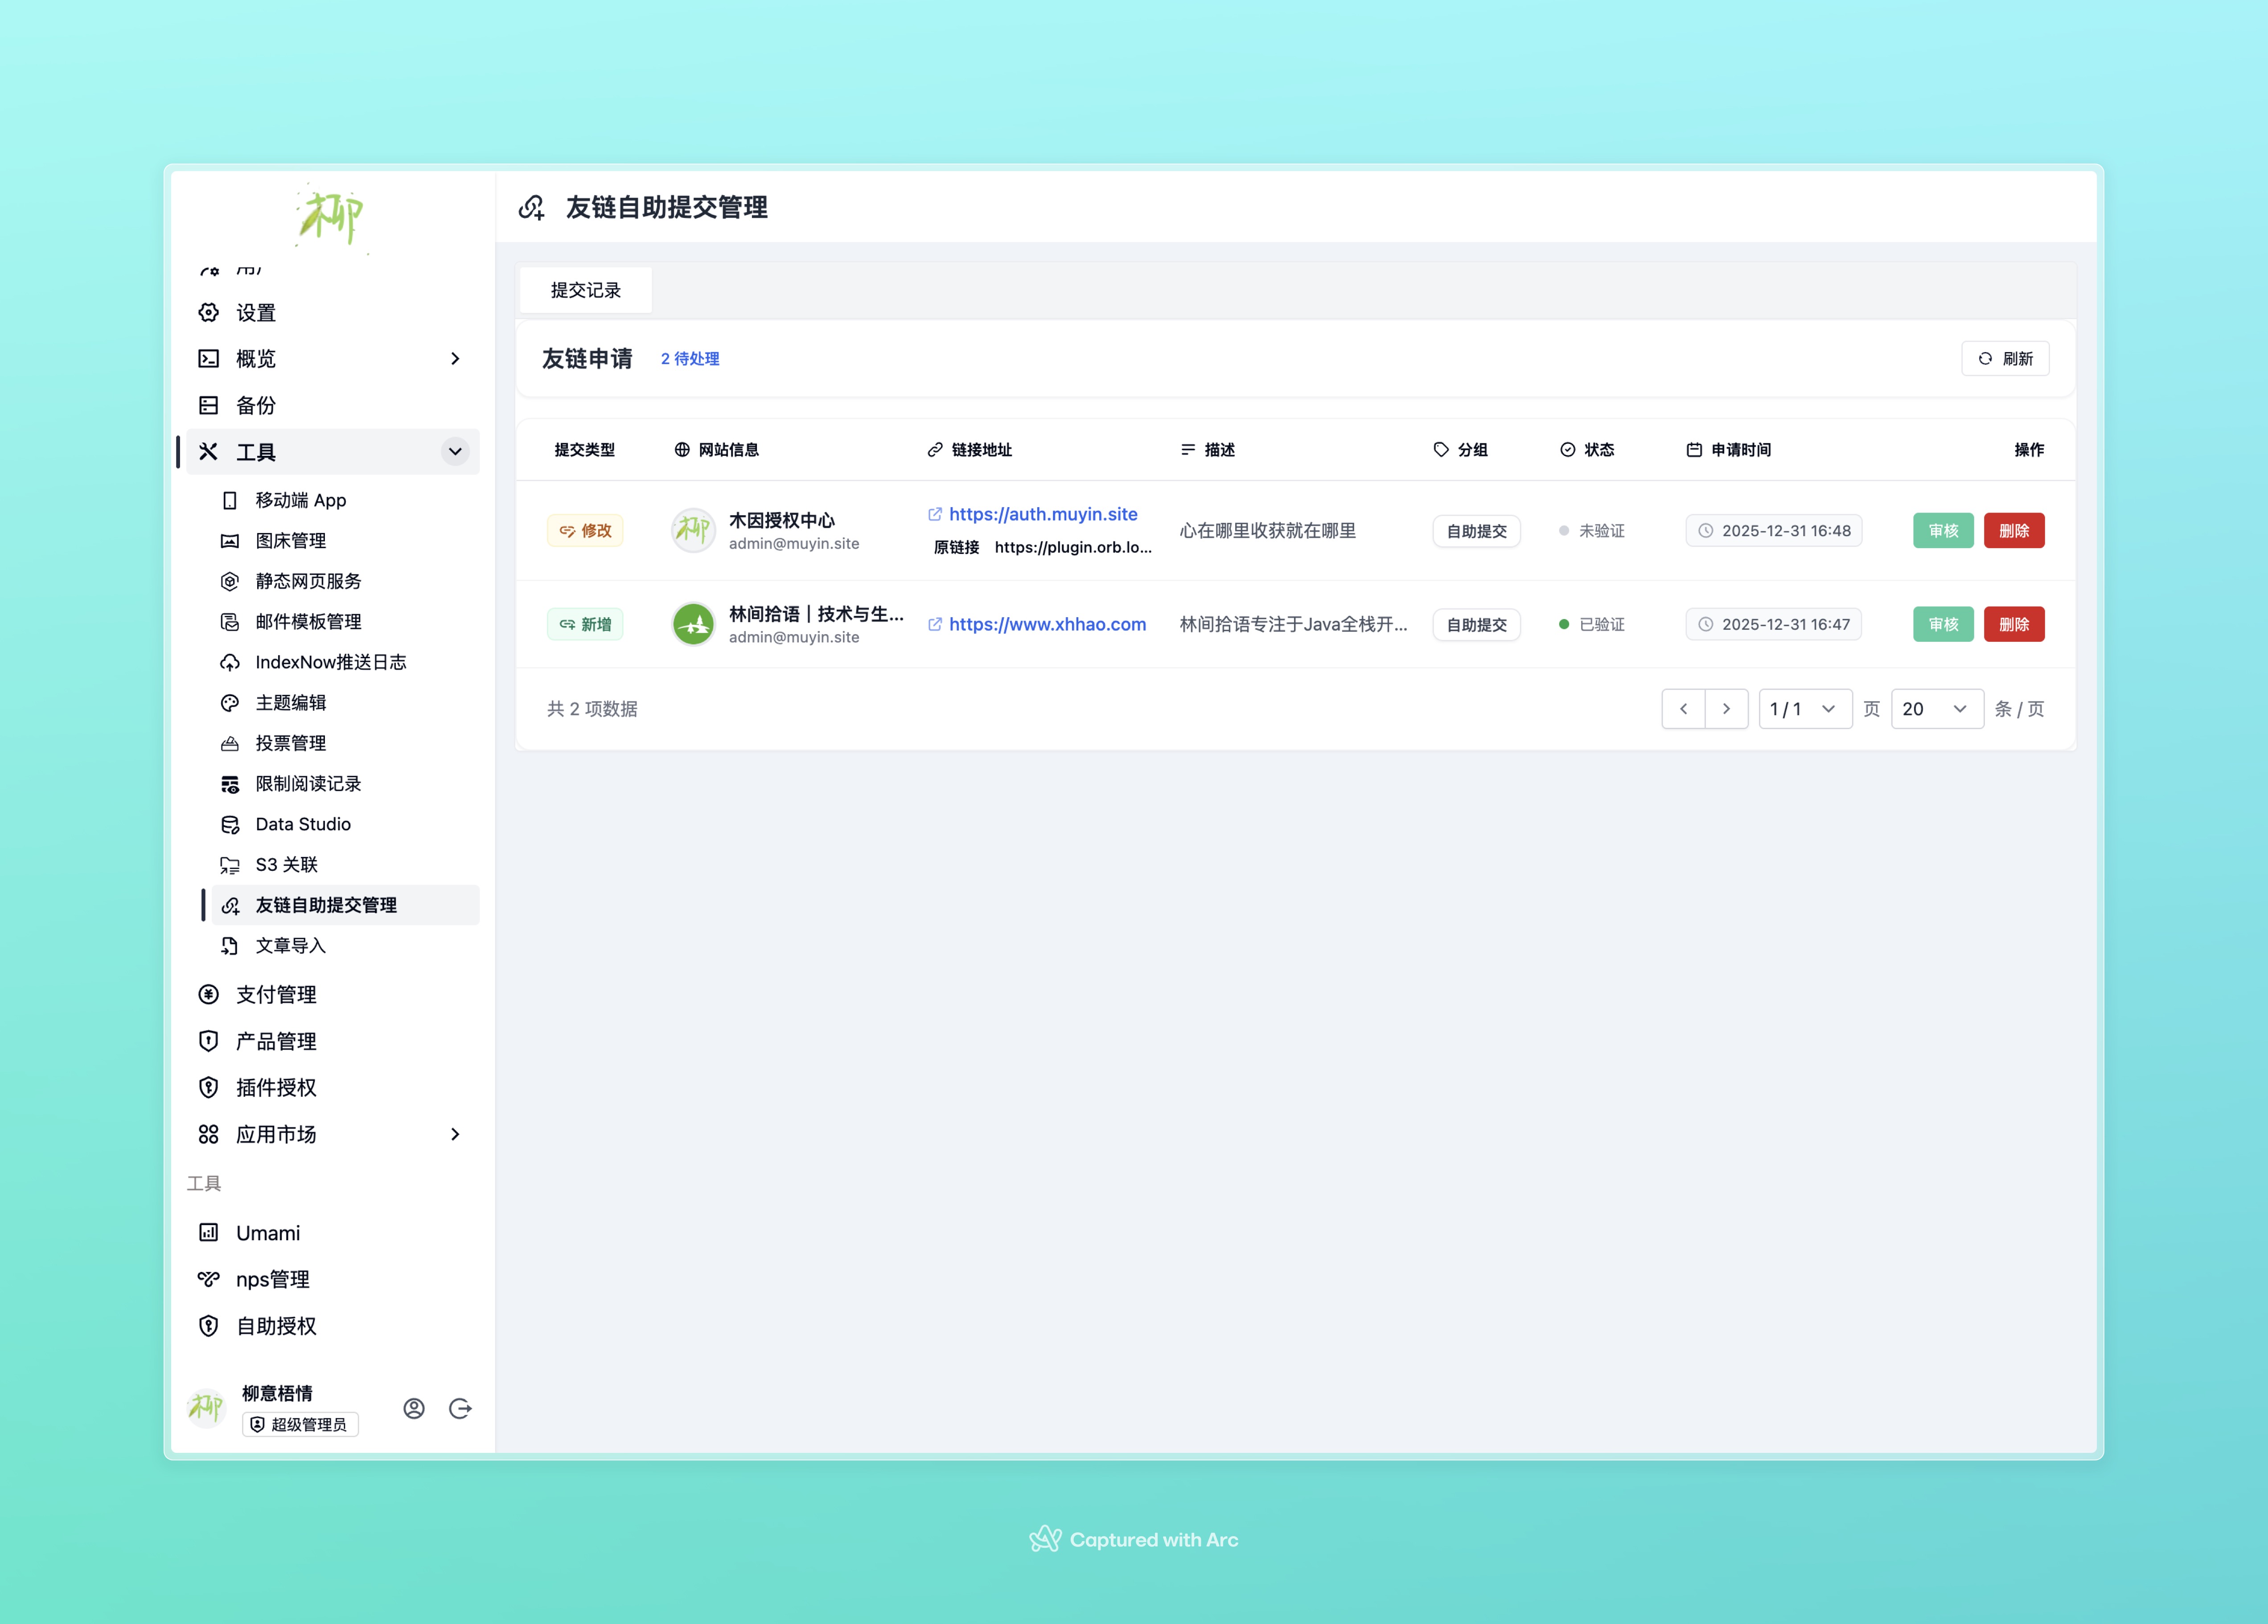Open Data Studio database icon item
Viewport: 2268px width, 1624px height.
tap(230, 824)
